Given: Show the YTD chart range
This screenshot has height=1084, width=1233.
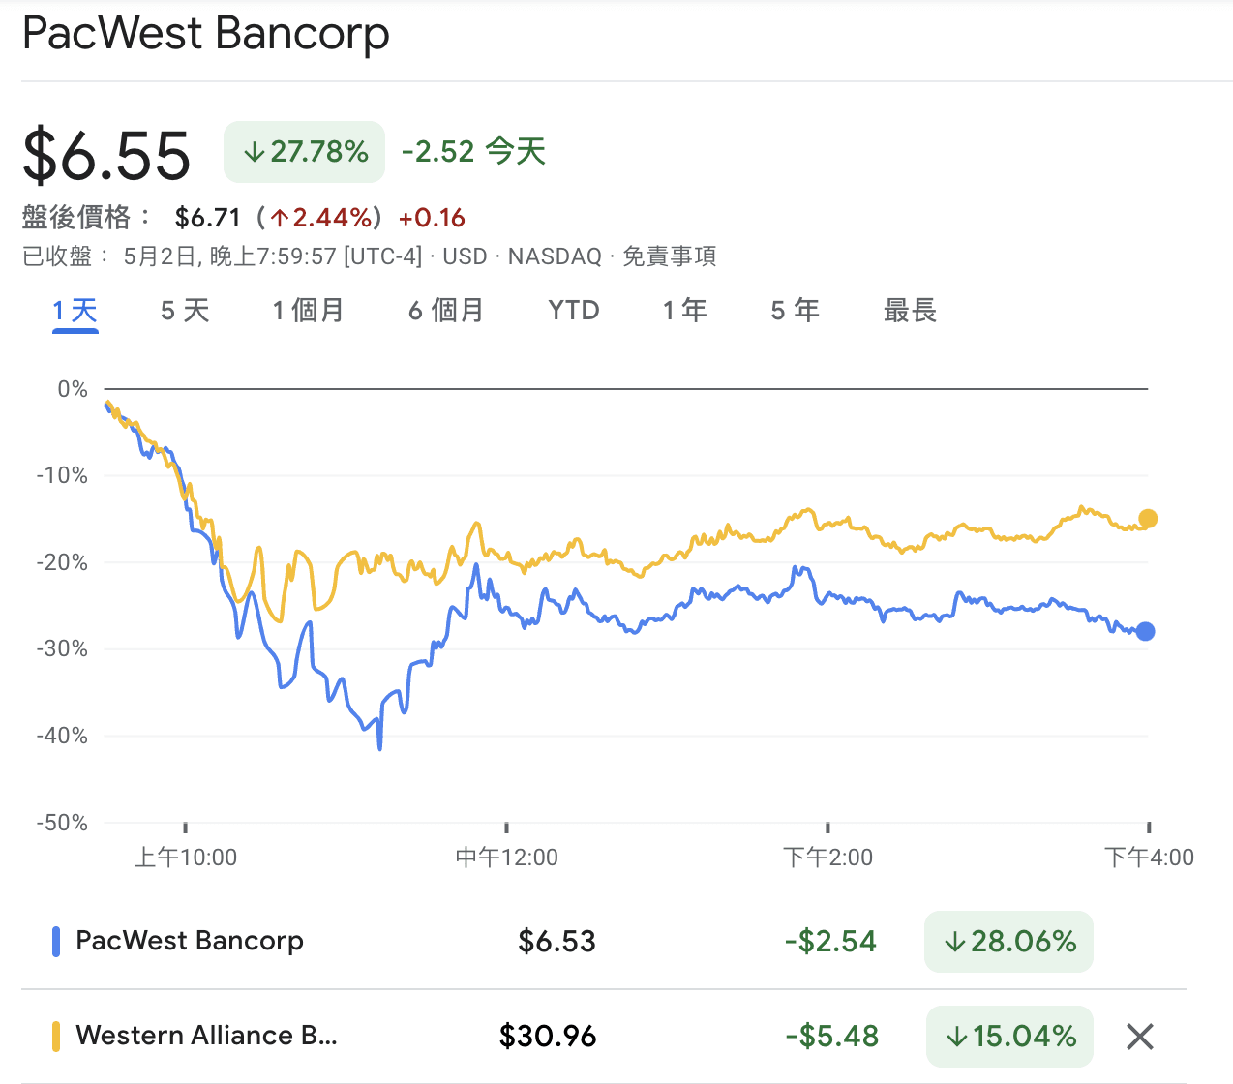Looking at the screenshot, I should point(574,311).
